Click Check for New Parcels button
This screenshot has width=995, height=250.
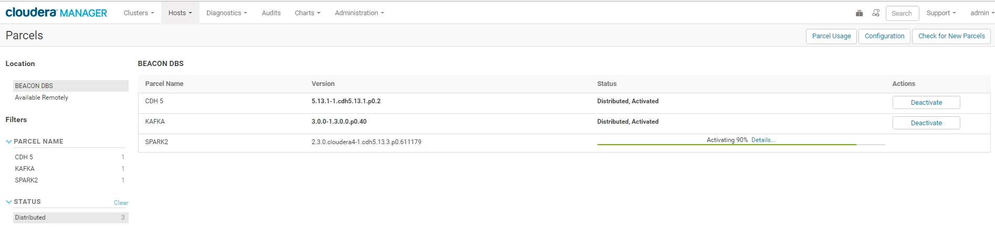[x=951, y=36]
